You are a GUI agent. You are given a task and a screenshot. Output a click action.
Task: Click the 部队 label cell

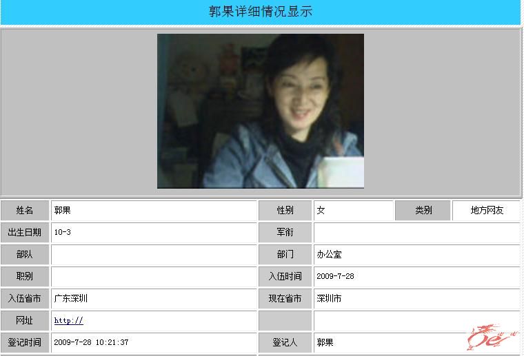coord(25,254)
